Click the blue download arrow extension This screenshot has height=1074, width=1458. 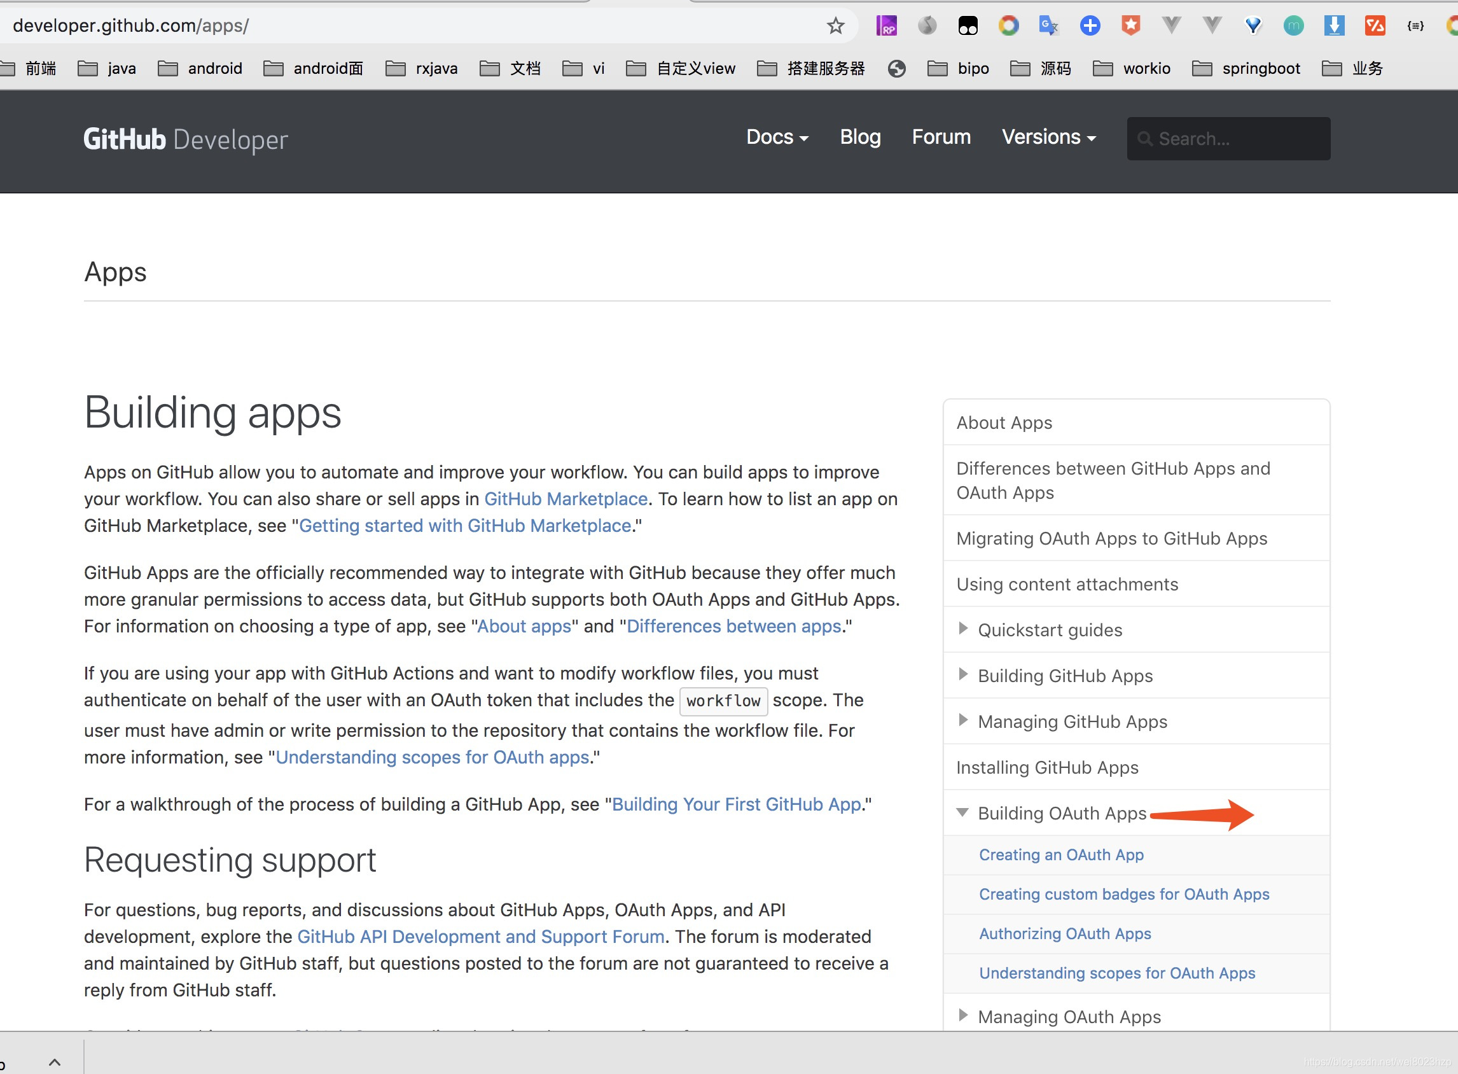click(1334, 26)
